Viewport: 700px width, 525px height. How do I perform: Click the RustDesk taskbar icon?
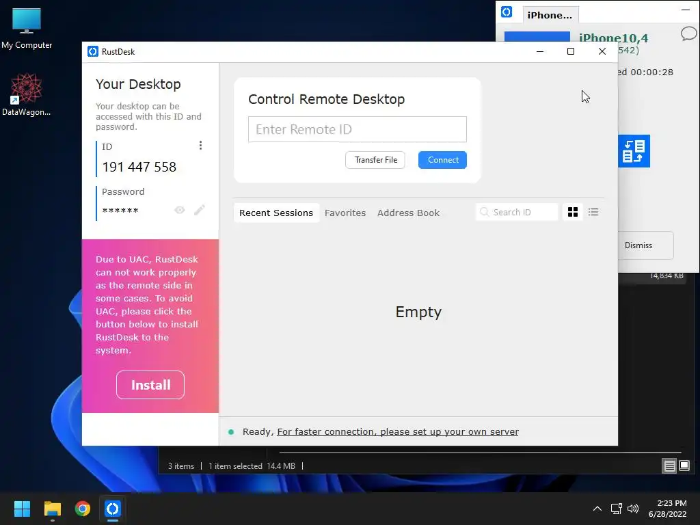(x=113, y=509)
